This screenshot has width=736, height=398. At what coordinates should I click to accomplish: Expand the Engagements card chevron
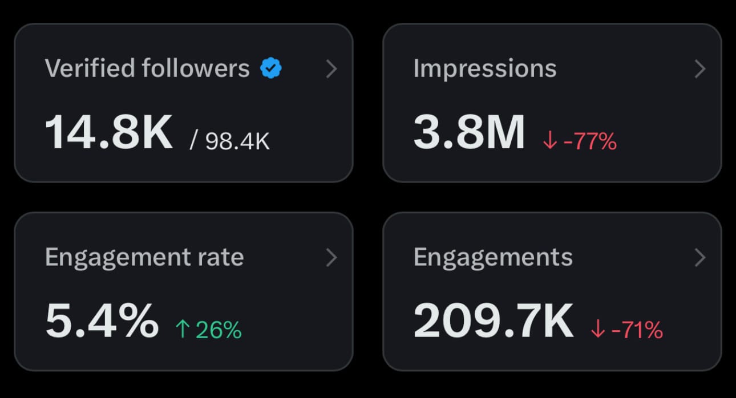pyautogui.click(x=700, y=258)
